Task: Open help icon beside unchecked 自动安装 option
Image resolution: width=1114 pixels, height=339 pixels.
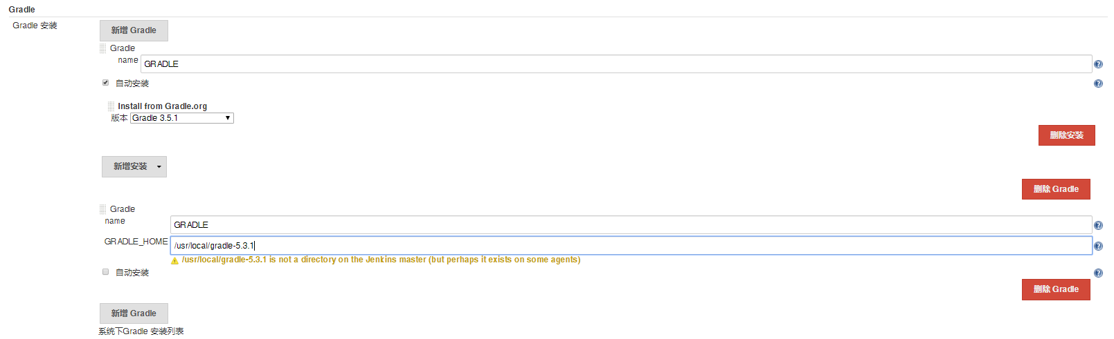Action: click(x=1098, y=273)
